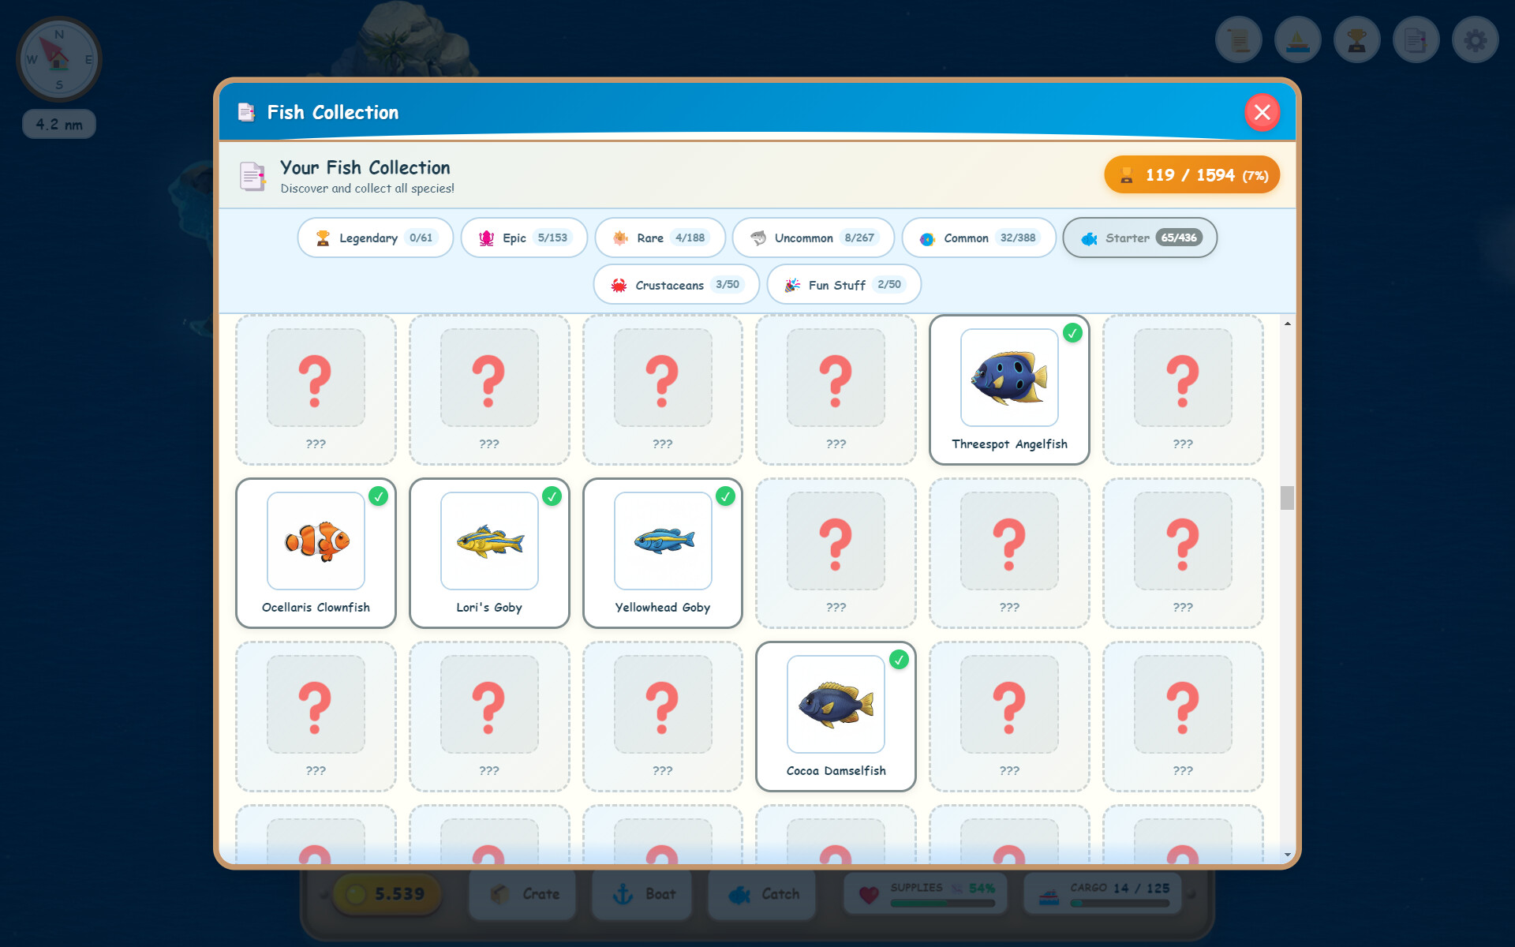Click the heart icon beside Supplies

tap(869, 893)
